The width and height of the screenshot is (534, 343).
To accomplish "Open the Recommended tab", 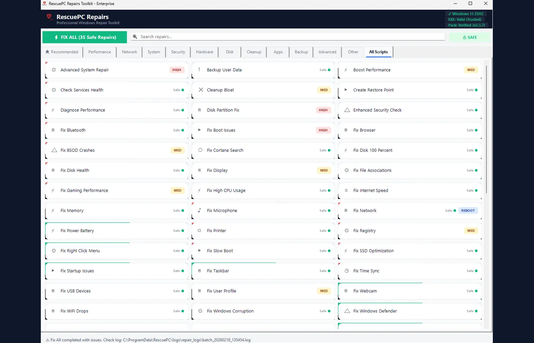I will [x=62, y=52].
